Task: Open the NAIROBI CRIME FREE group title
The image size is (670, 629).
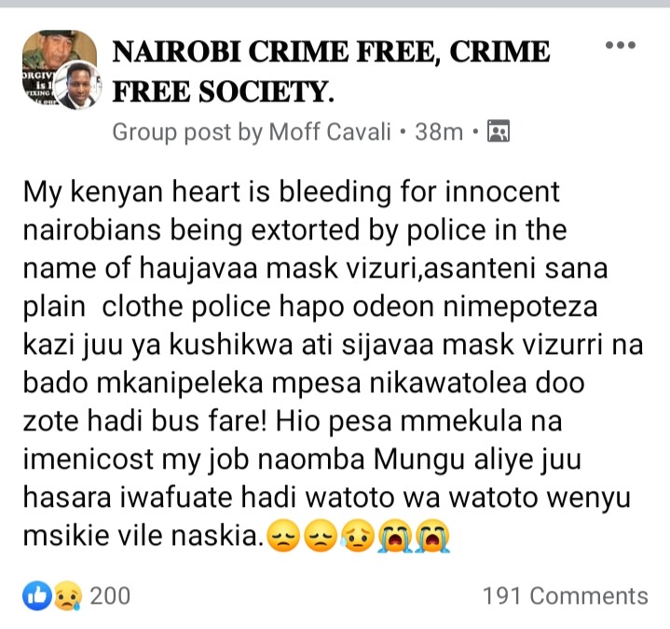Action: [x=331, y=72]
